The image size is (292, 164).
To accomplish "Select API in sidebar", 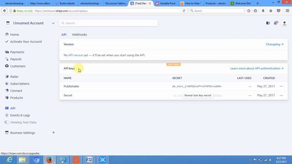I will coord(13,108).
